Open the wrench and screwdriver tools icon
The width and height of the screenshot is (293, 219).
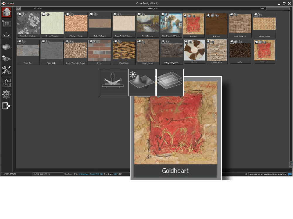pyautogui.click(x=6, y=70)
